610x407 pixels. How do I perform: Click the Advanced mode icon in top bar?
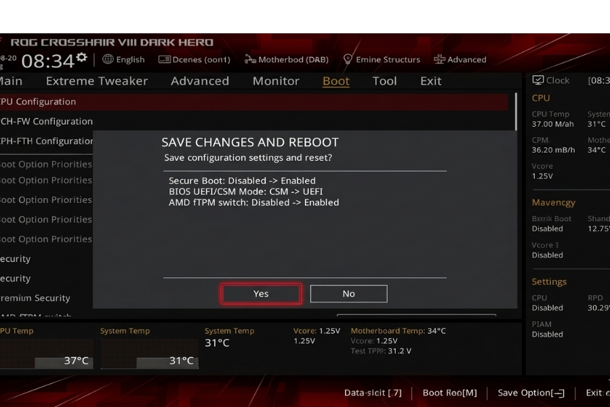439,59
